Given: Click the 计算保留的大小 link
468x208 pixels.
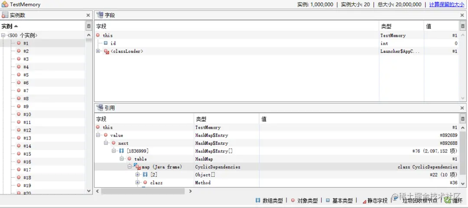Looking at the screenshot, I should (446, 4).
